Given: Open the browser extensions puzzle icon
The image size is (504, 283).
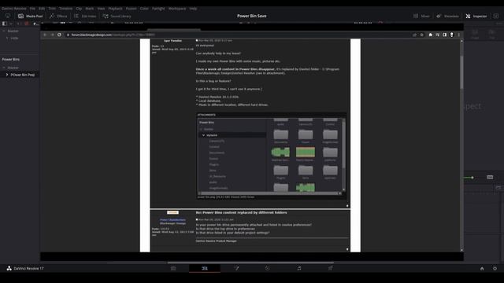Looking at the screenshot, I should pos(431,35).
